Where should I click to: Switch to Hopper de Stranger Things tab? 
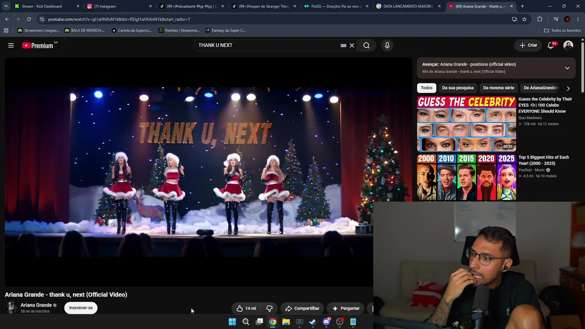tap(263, 6)
